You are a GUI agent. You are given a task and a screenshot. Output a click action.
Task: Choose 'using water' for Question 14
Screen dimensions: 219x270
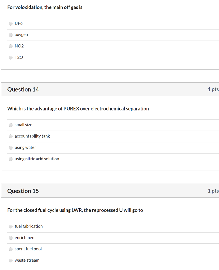[x=11, y=148]
